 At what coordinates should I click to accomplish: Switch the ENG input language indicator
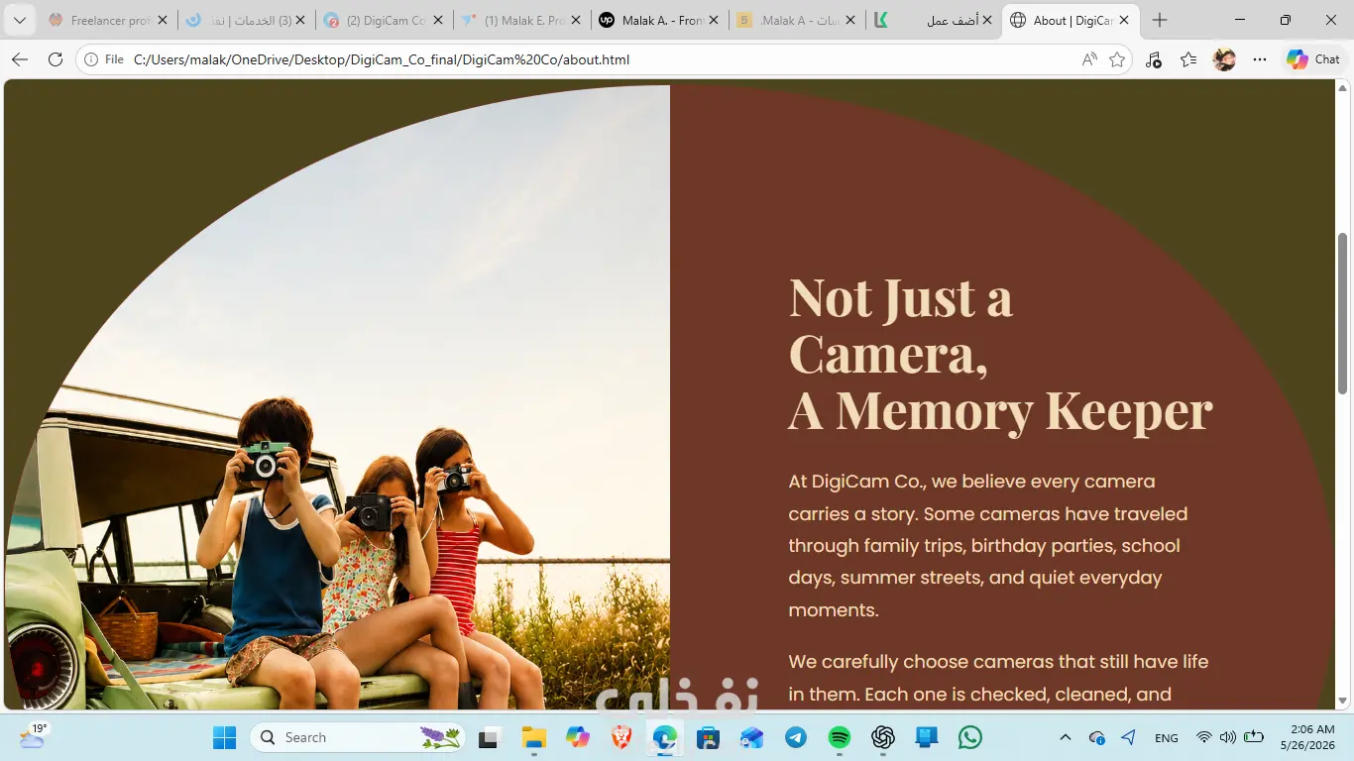[x=1167, y=737]
